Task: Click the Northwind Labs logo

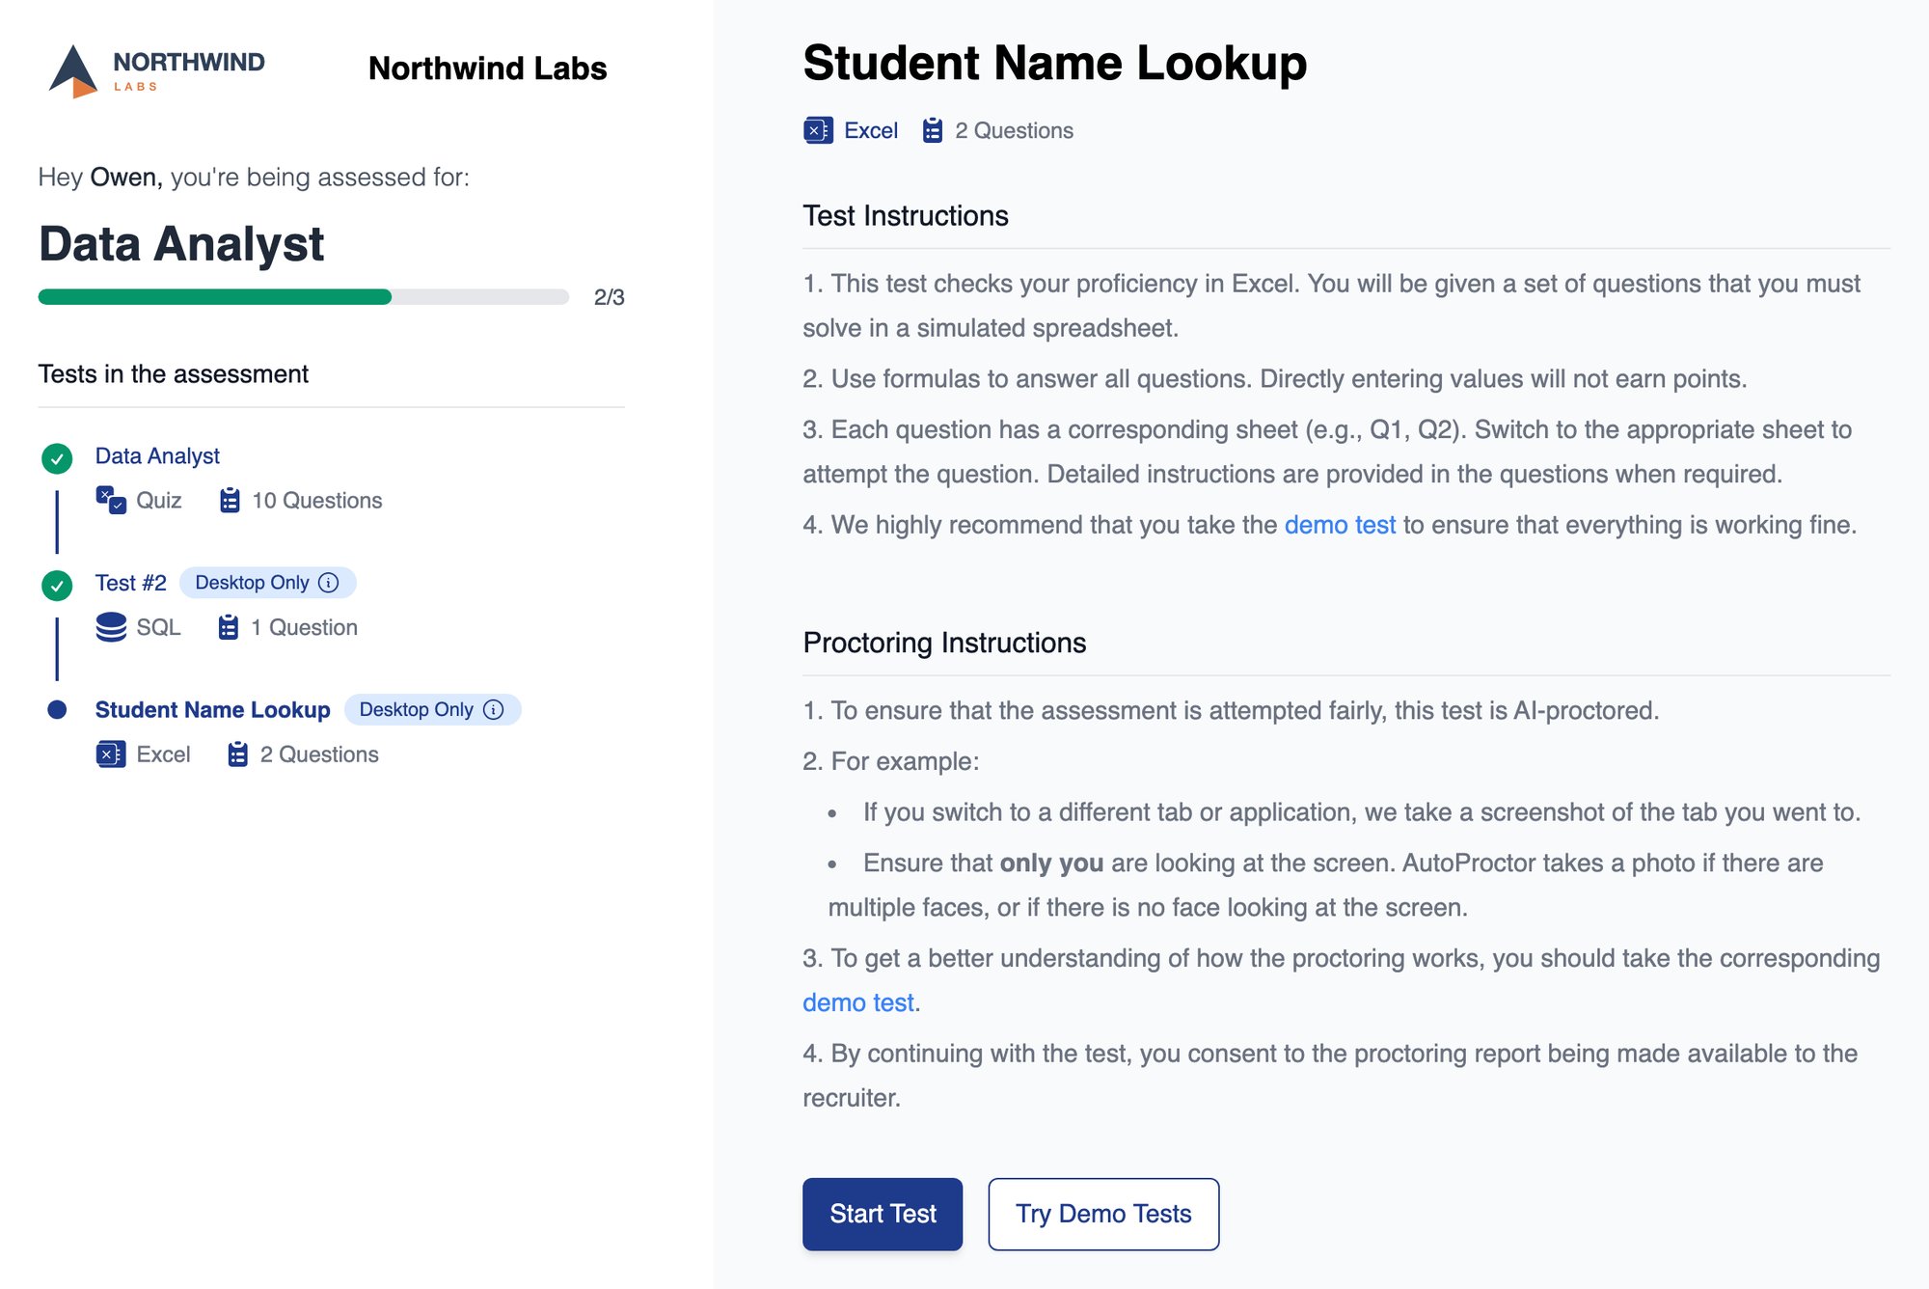Action: (157, 71)
